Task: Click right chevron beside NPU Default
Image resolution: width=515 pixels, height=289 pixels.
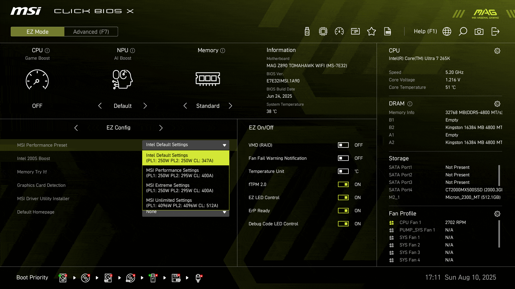Action: 145,106
